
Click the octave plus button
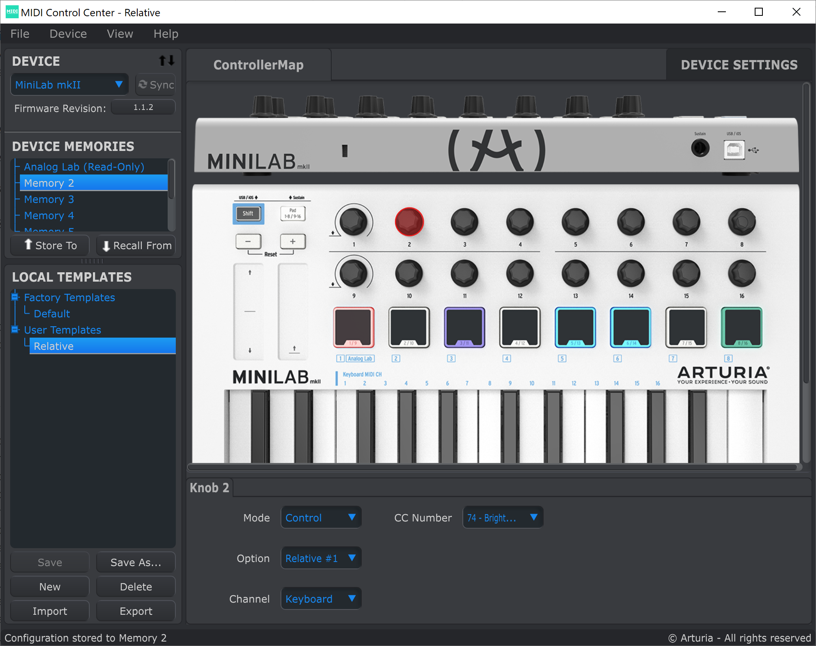(293, 241)
